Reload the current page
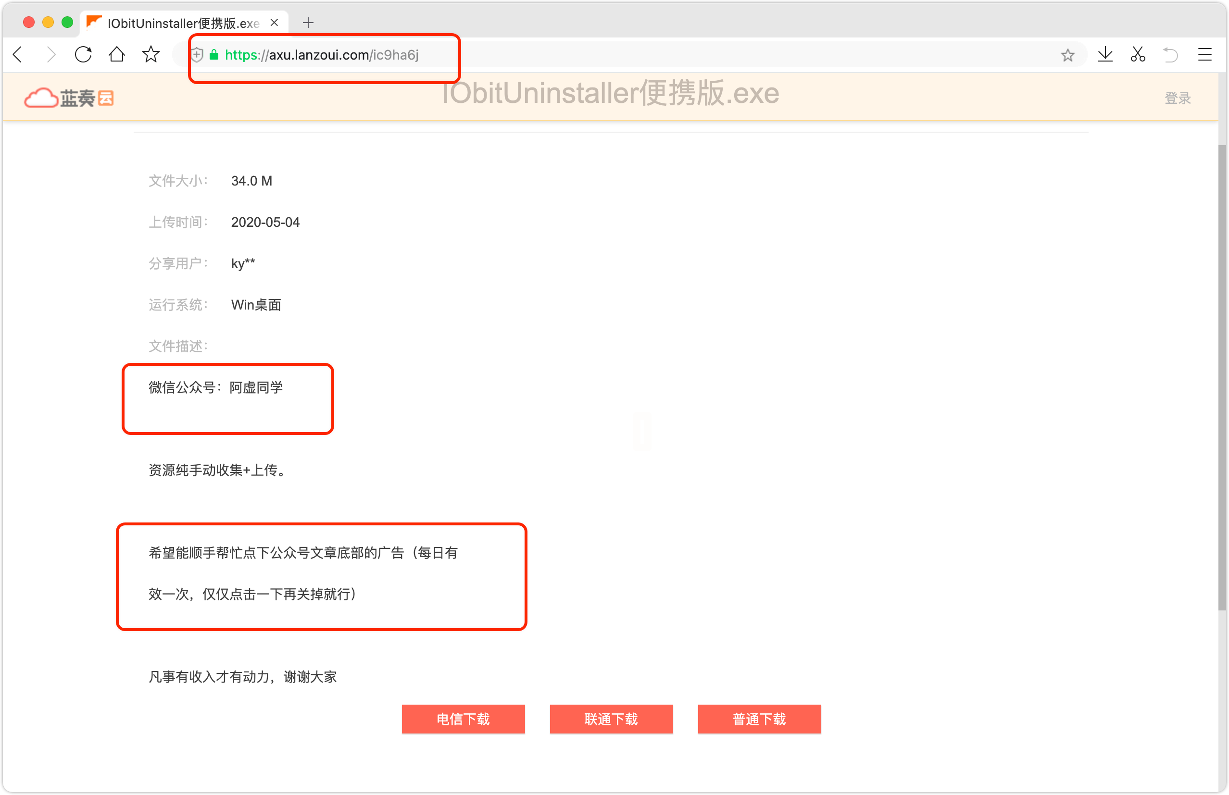 coord(83,54)
